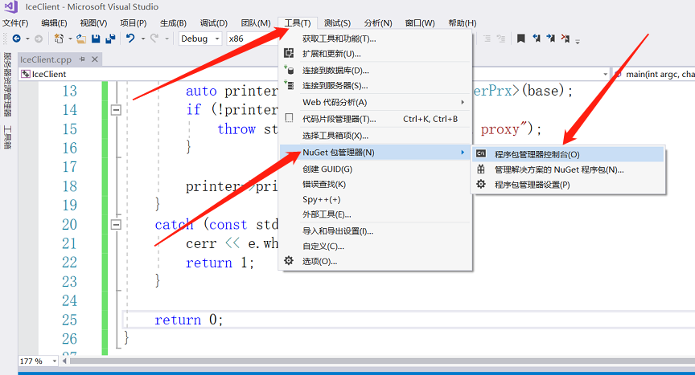Open the 项目(P) menu
This screenshot has height=375, width=695.
(x=134, y=23)
